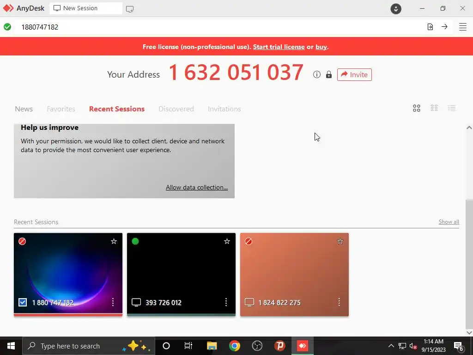Click monitor icon beside 1 824 822 275
Screen dimensions: 473x355
coord(249,302)
